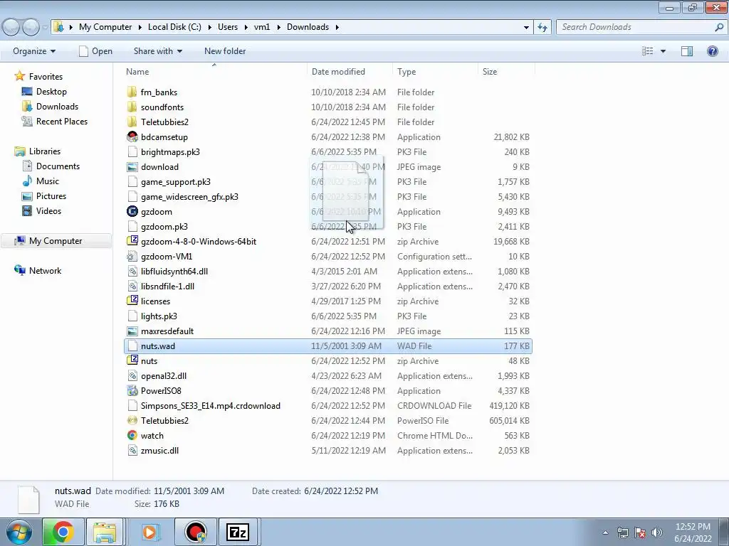Image resolution: width=729 pixels, height=546 pixels.
Task: Expand the arrow after Users breadcrumb
Action: 246,27
